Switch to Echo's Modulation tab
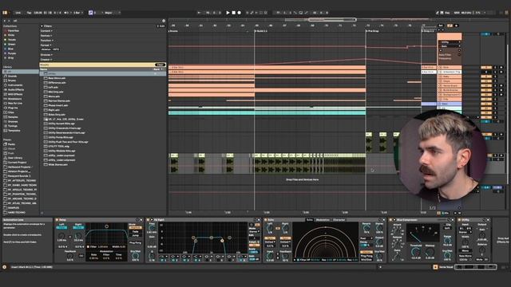The height and width of the screenshot is (287, 511). point(323,220)
